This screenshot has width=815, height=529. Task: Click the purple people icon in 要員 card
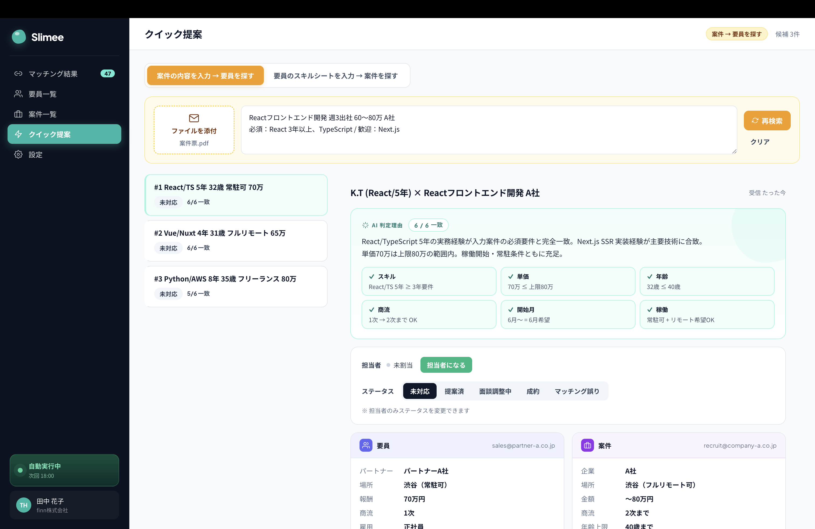point(366,445)
